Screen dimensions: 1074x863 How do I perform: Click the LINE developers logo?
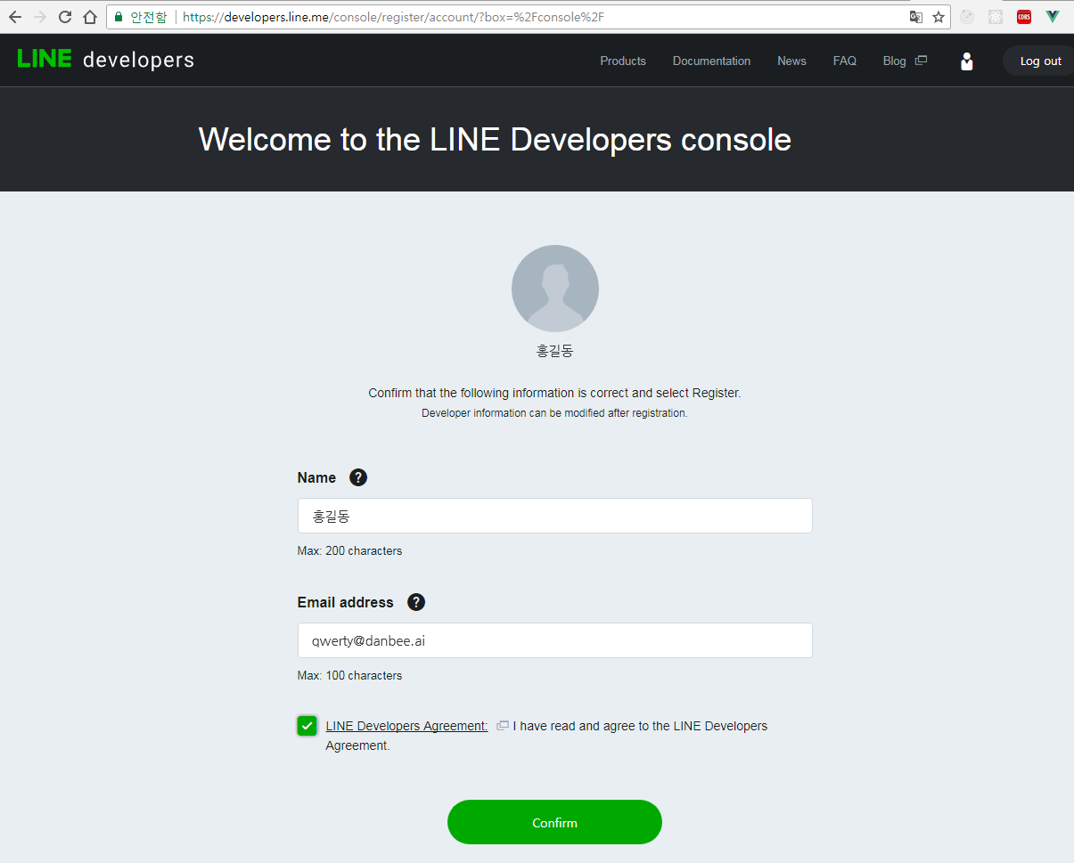105,60
